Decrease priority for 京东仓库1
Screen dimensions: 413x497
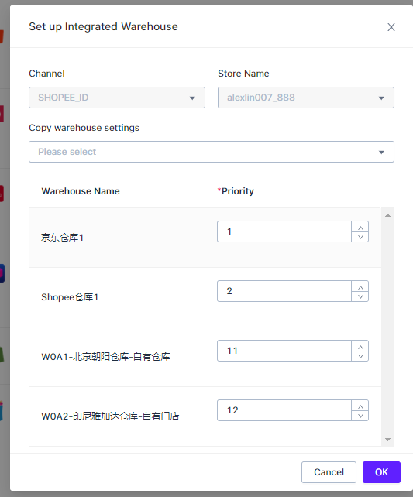360,237
